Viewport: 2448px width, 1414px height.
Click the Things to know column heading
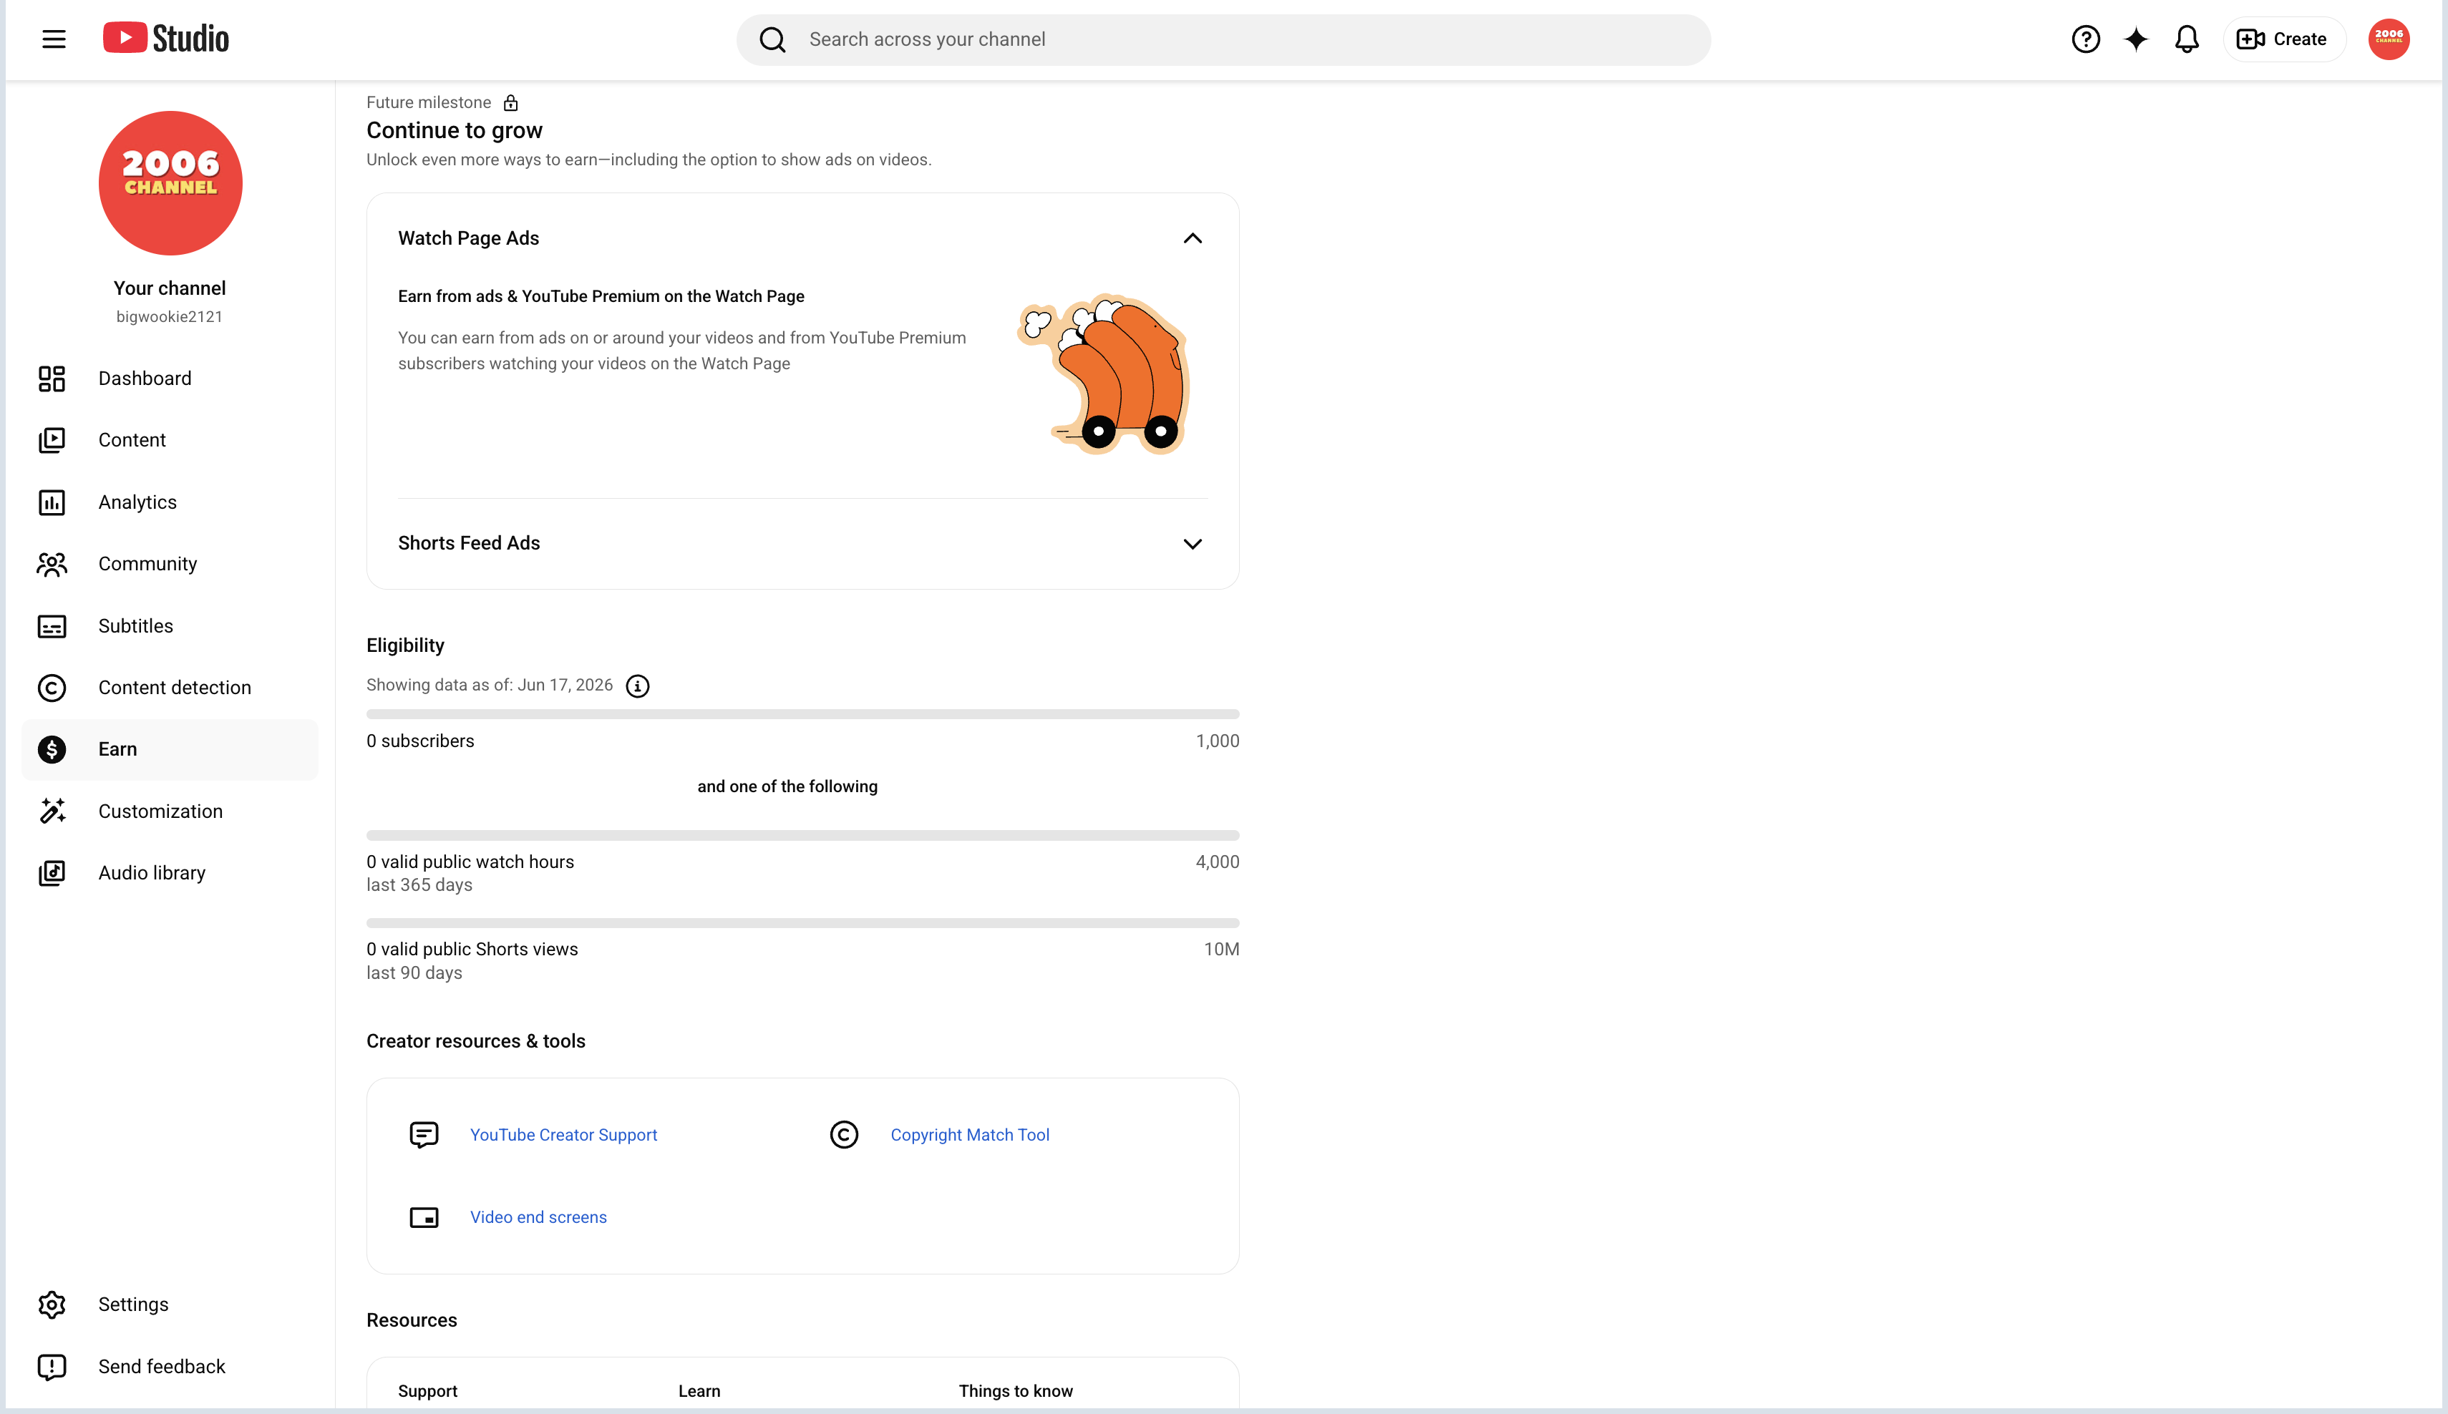1015,1390
